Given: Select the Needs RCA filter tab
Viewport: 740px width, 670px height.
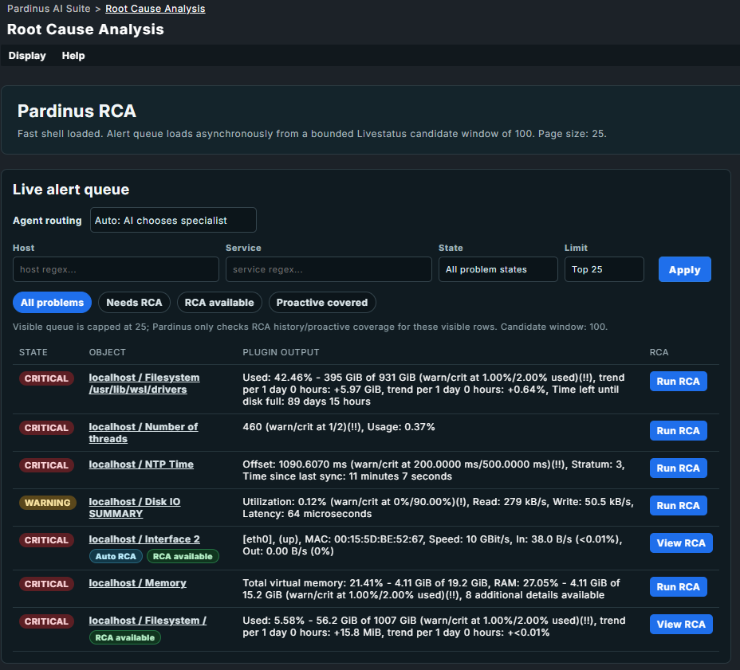Looking at the screenshot, I should click(x=134, y=302).
